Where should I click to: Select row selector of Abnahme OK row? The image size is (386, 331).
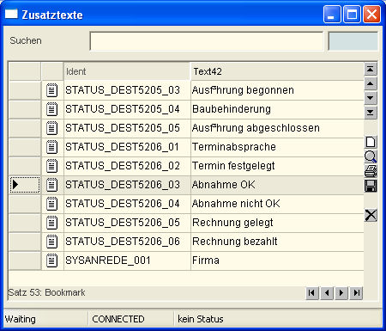(x=25, y=185)
